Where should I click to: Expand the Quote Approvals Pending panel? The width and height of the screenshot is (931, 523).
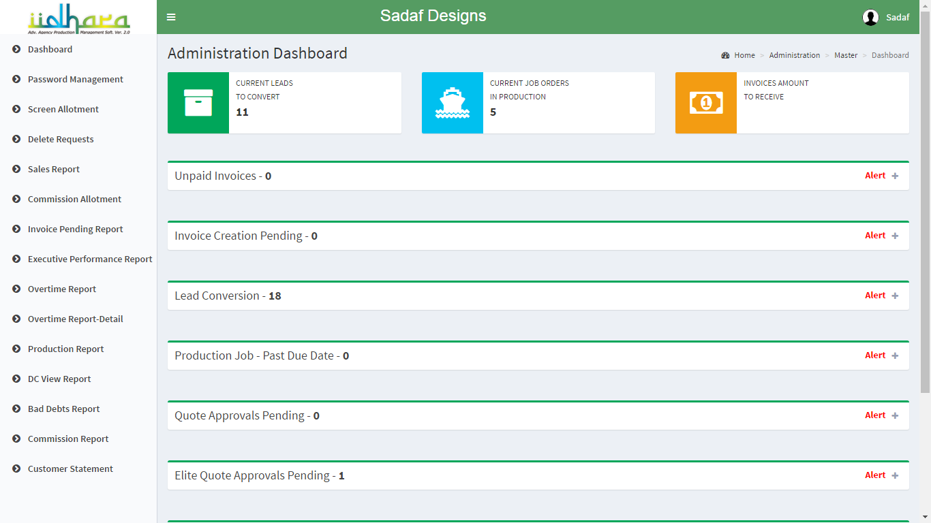(895, 415)
